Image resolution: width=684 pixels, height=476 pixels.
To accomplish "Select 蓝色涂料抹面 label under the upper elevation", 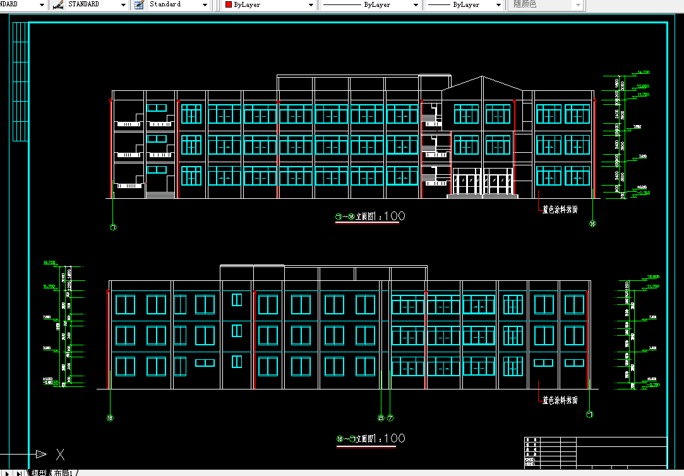I will tap(560, 210).
